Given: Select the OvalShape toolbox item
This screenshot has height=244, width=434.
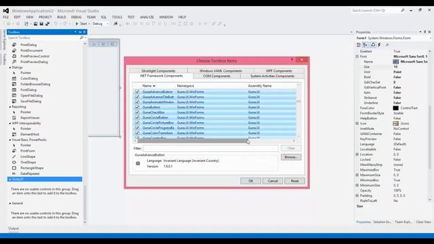Looking at the screenshot, I should (28, 163).
